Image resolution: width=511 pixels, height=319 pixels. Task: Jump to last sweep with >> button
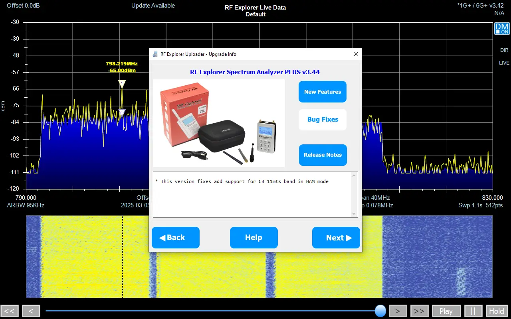tap(419, 311)
